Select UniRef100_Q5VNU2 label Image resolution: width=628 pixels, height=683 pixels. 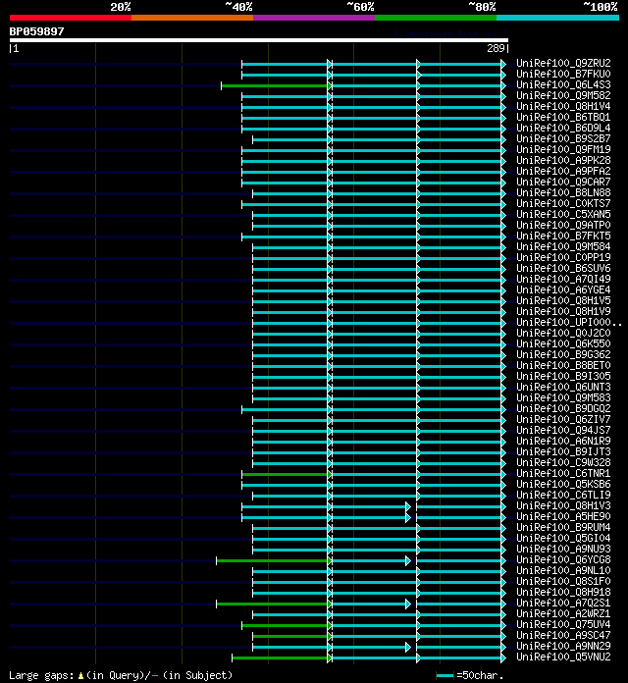point(563,657)
